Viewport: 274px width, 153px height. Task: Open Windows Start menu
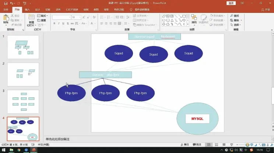click(3, 150)
